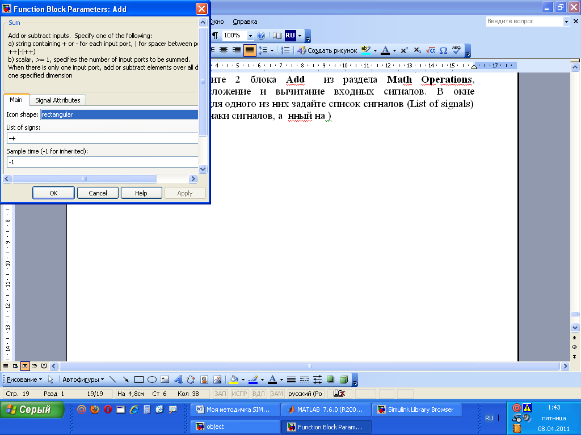Expand line spacing dropdown arrow

coord(272,50)
